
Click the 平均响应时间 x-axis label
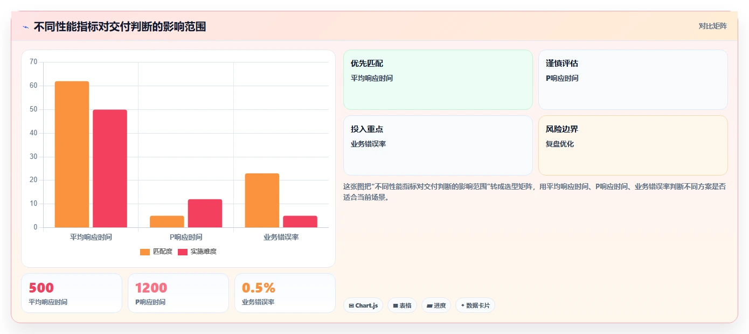[91, 237]
